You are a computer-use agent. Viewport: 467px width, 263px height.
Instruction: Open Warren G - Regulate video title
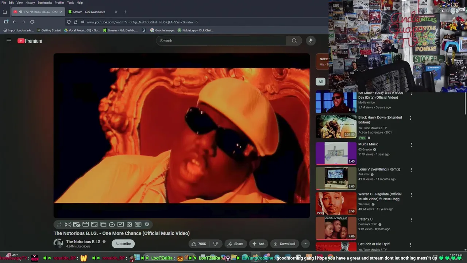click(380, 197)
